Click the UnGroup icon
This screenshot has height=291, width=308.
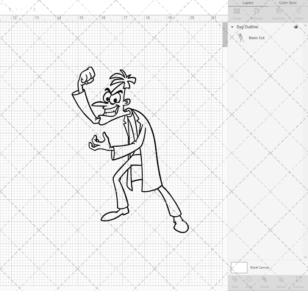point(256,11)
